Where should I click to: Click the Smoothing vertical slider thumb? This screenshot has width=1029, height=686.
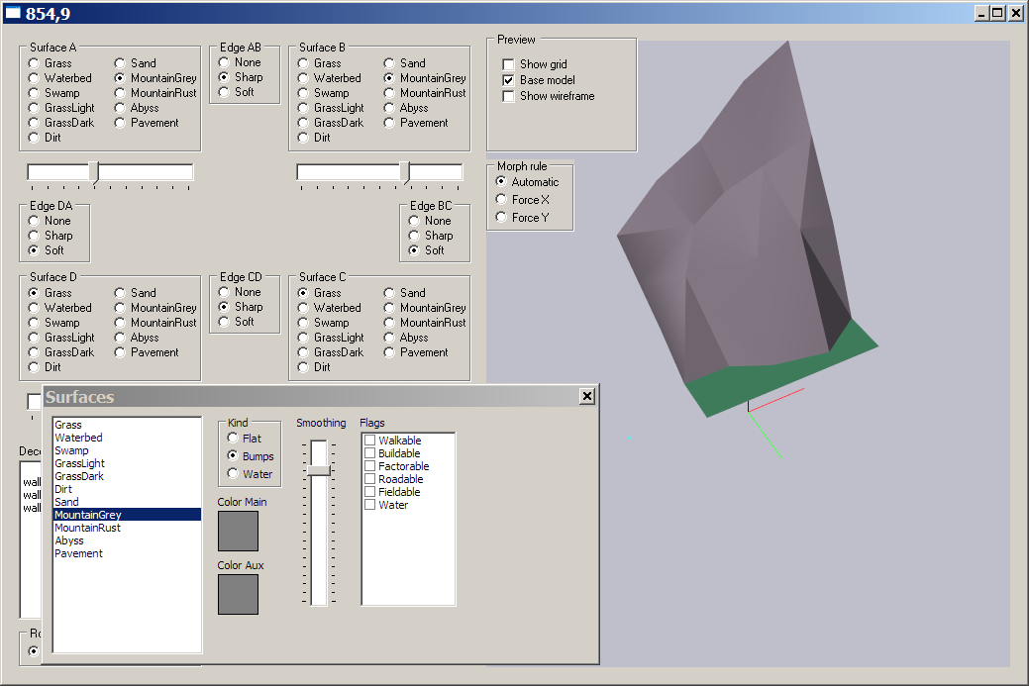(319, 470)
